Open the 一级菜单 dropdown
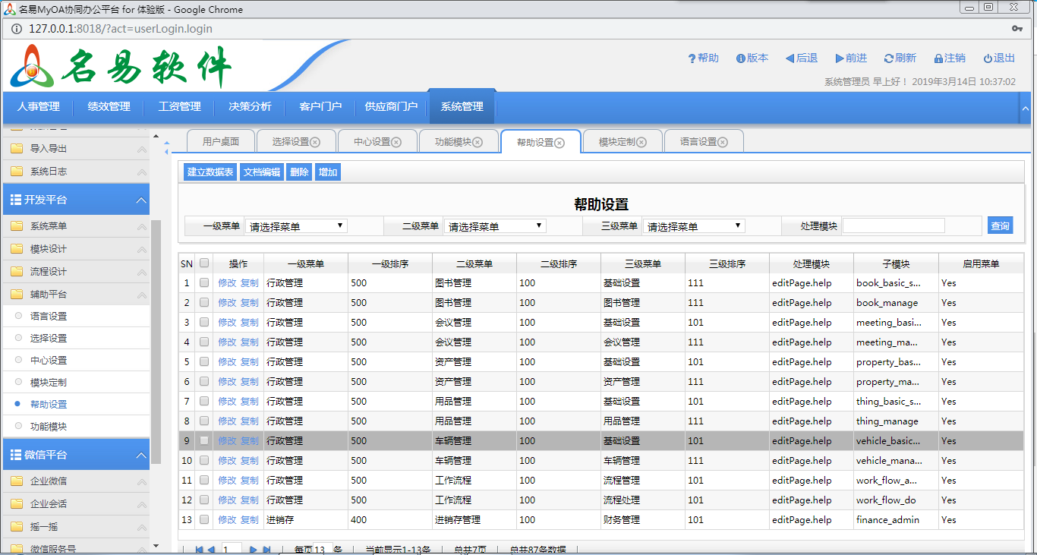 (295, 226)
